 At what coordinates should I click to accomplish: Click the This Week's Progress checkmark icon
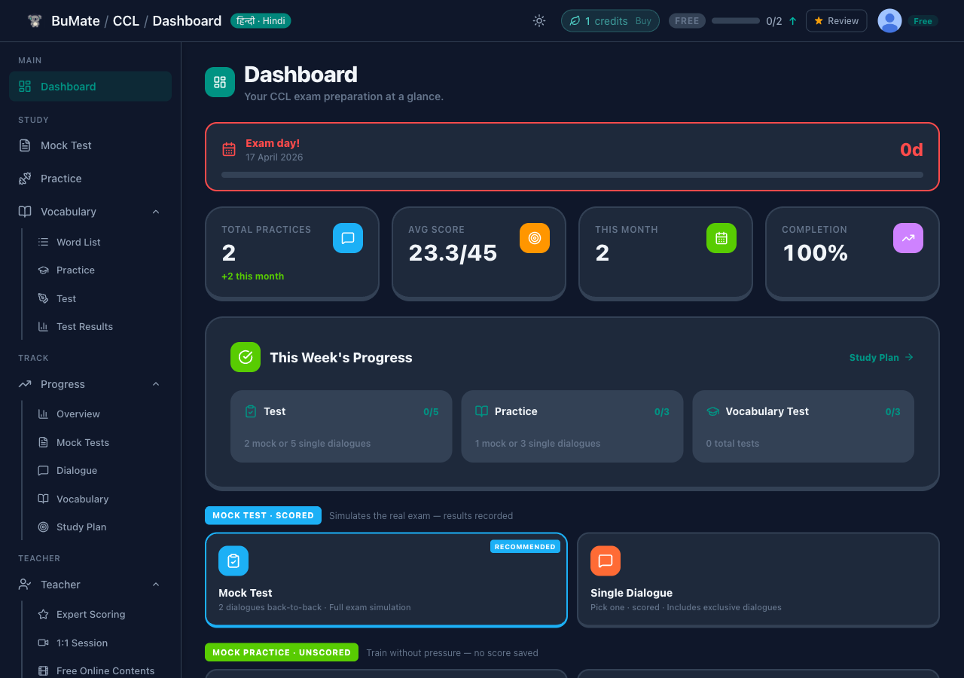[246, 357]
